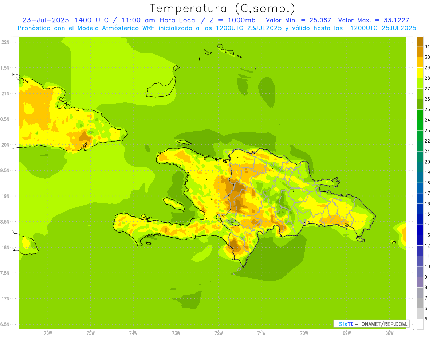
Task: Click the "20N" latitude axis label
Action: point(6,145)
